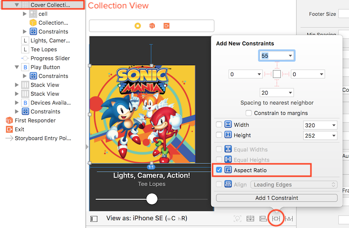Click the Width constraint icon
The width and height of the screenshot is (349, 228).
228,124
